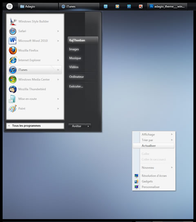
Task: Open Résolution d'écran from context menu
Action: click(x=154, y=176)
